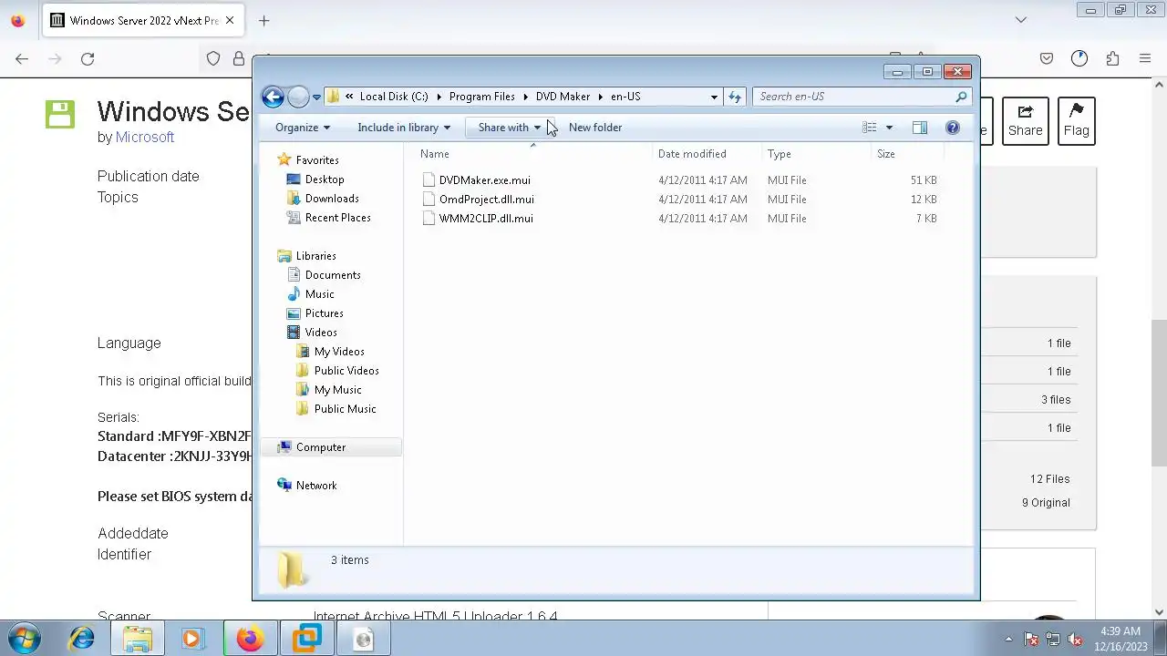Image resolution: width=1167 pixels, height=656 pixels.
Task: Open Public Music folder
Action: (345, 409)
